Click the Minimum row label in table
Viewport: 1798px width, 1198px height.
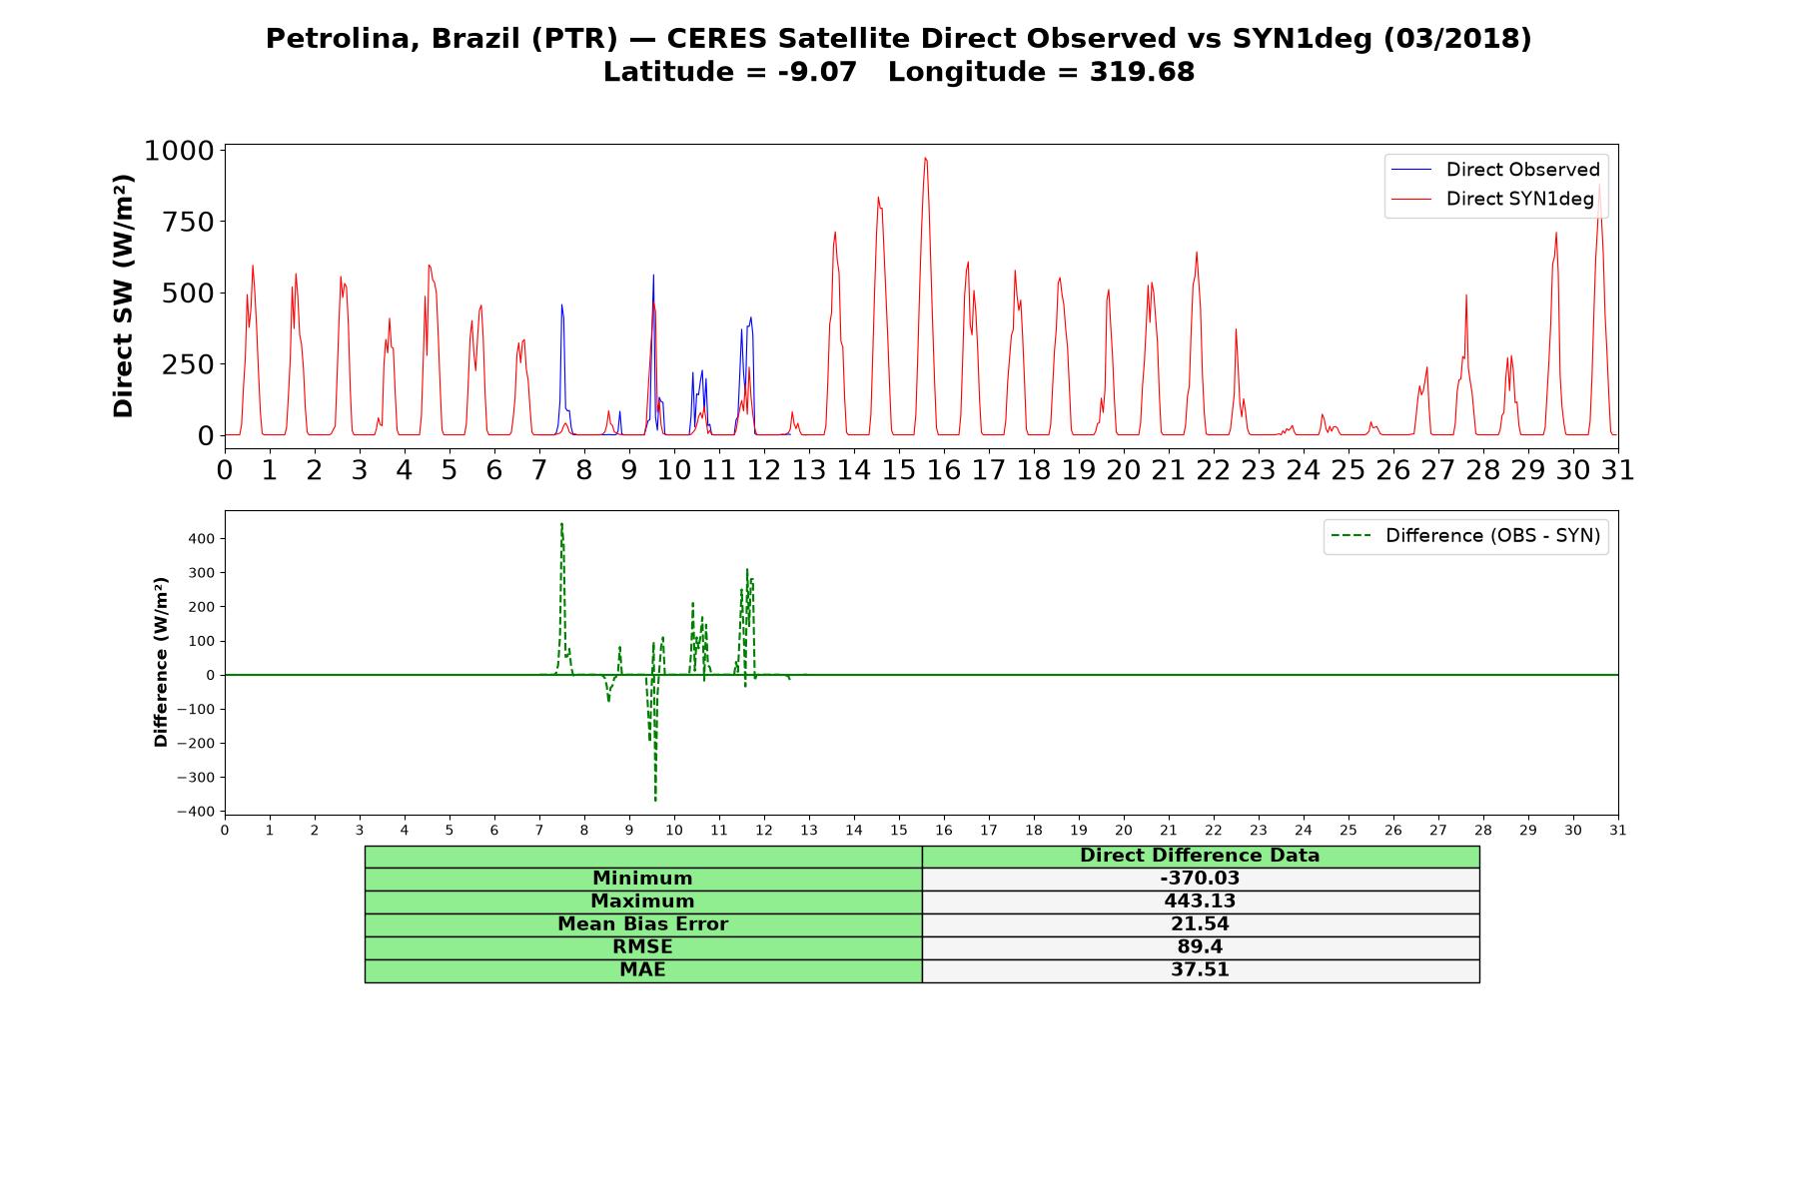[x=643, y=879]
